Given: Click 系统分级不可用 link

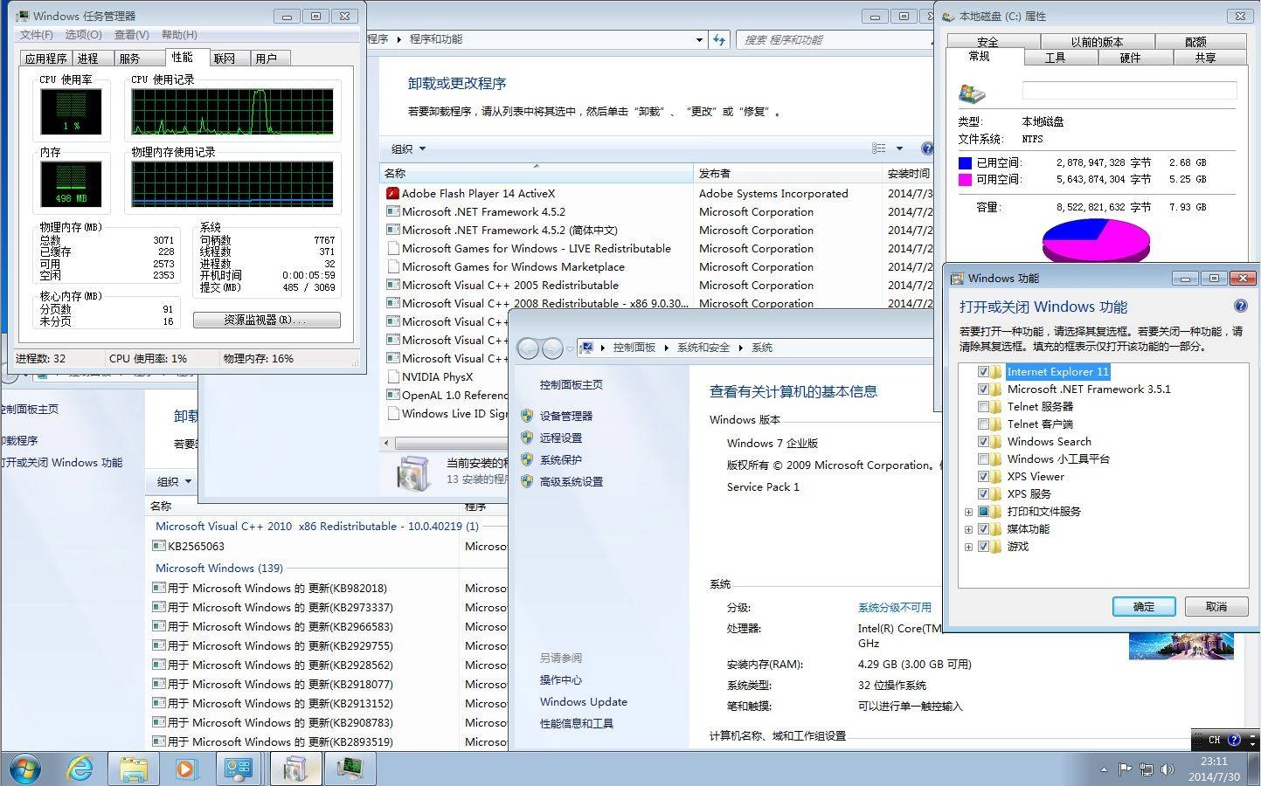Looking at the screenshot, I should (x=894, y=608).
